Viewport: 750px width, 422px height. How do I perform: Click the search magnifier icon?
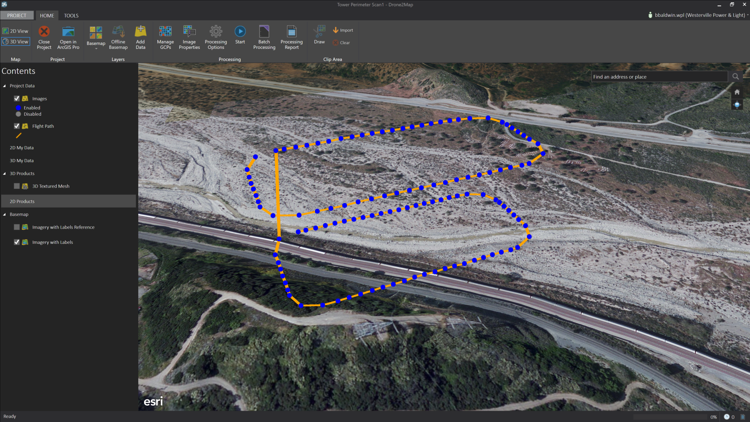point(736,77)
